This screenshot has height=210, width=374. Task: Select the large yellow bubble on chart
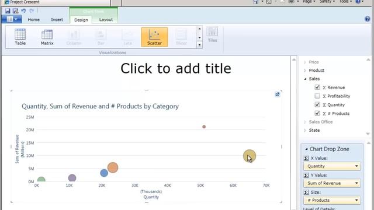250,156
